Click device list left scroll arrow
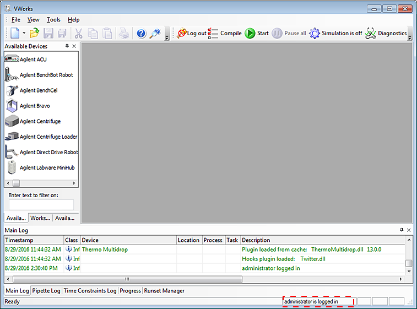 coord(8,183)
